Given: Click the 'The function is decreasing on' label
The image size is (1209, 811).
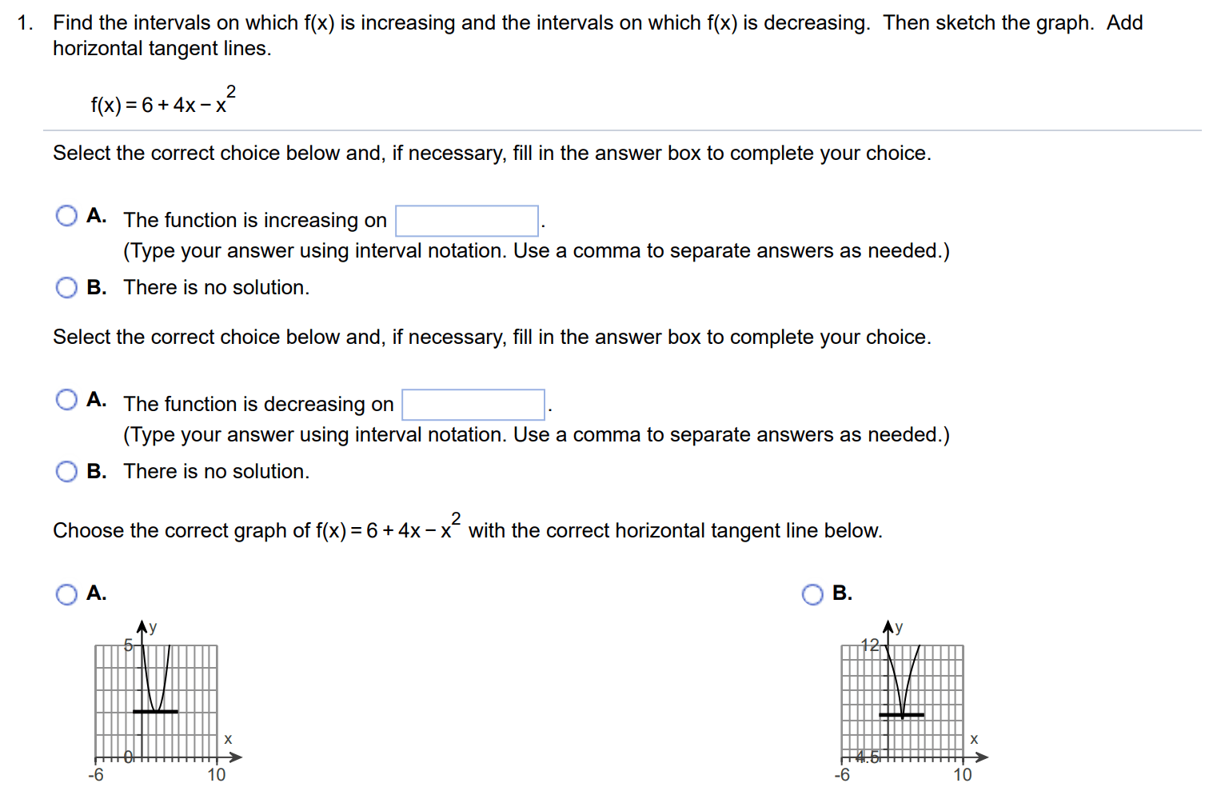Looking at the screenshot, I should 258,405.
